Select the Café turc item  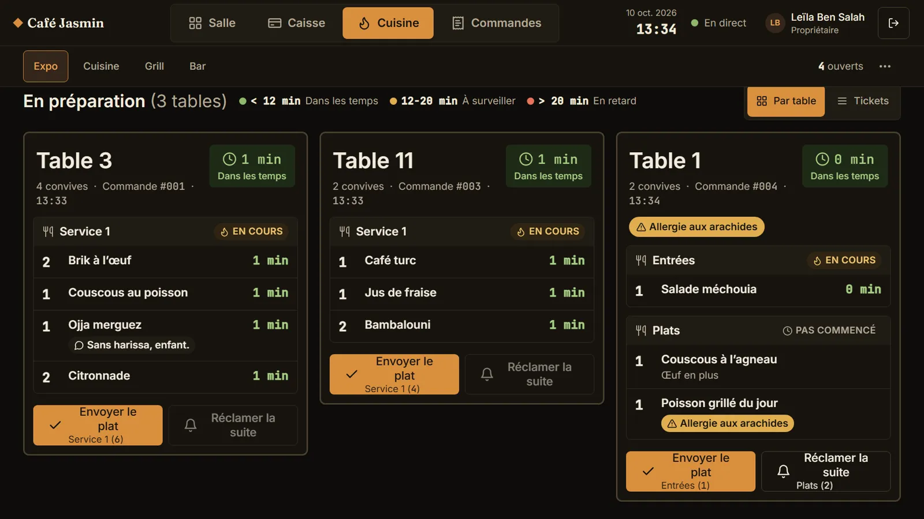point(462,261)
